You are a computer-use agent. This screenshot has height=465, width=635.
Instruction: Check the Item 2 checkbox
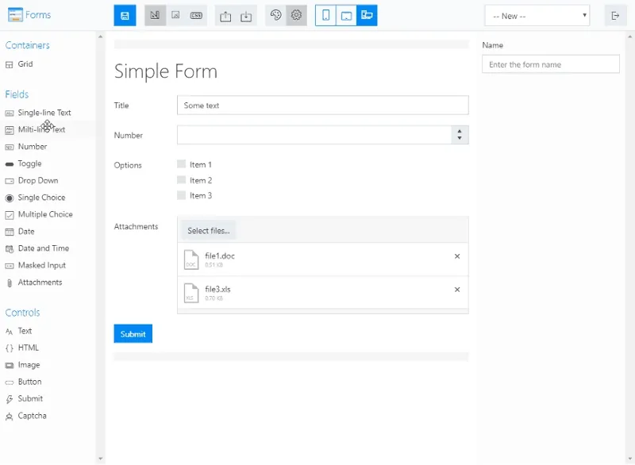pyautogui.click(x=182, y=179)
